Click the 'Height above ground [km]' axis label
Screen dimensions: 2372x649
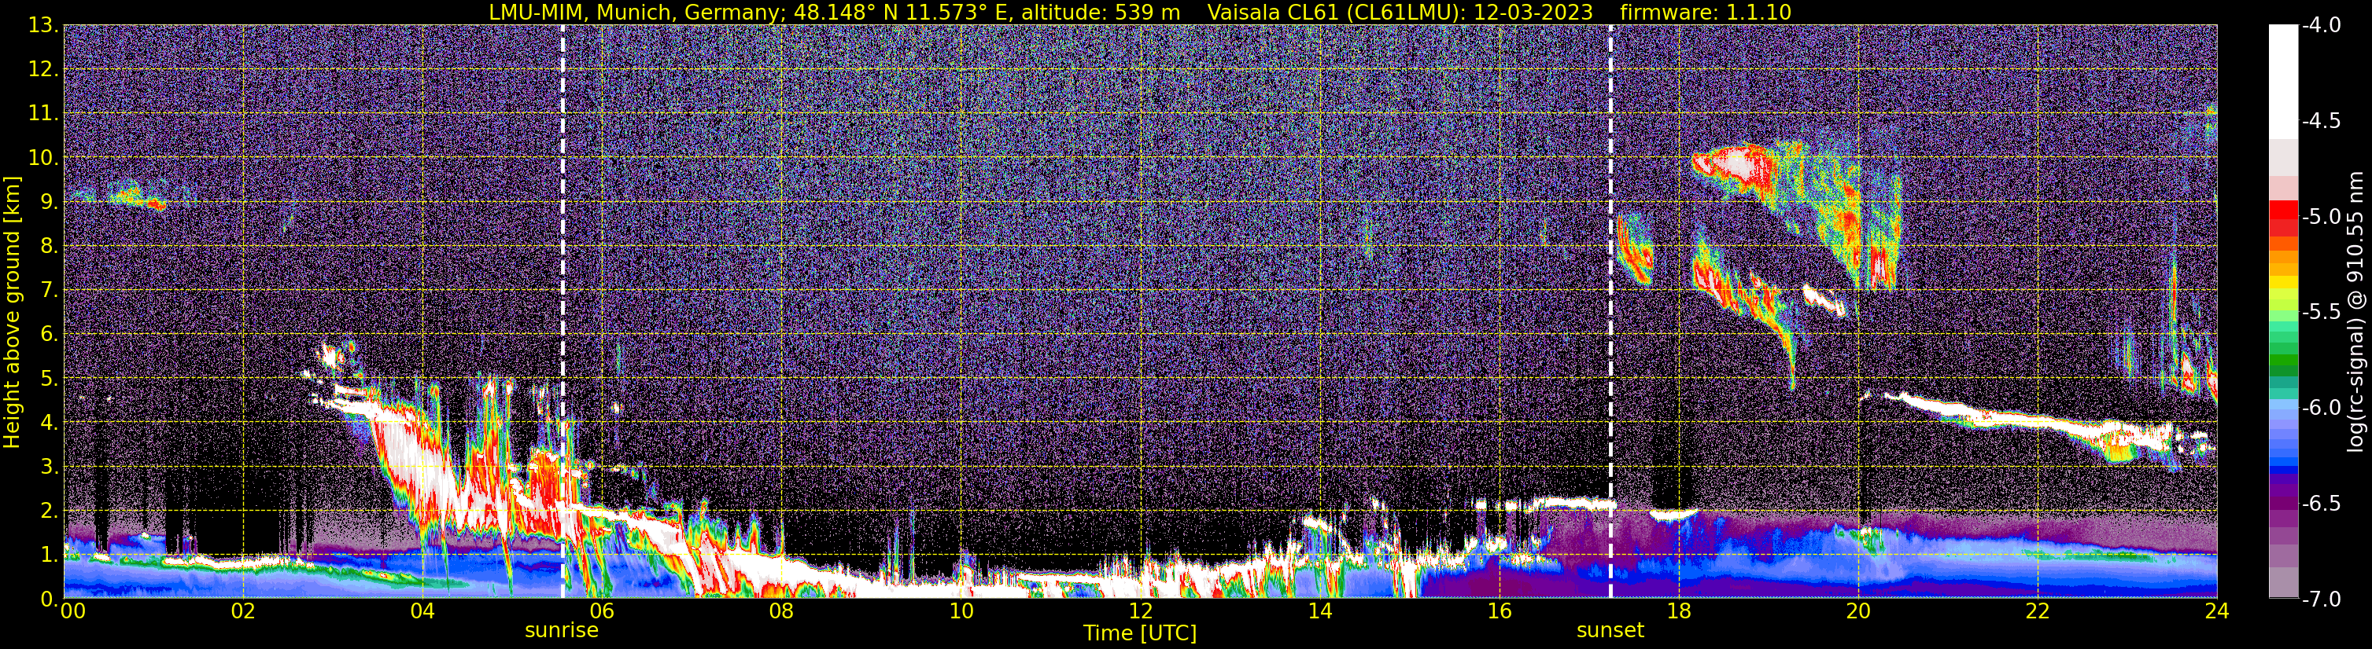(12, 313)
